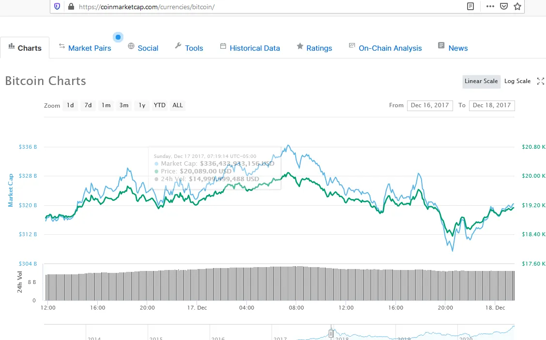Click the $20.80 K price axis value
This screenshot has width=546, height=340.
[x=533, y=147]
